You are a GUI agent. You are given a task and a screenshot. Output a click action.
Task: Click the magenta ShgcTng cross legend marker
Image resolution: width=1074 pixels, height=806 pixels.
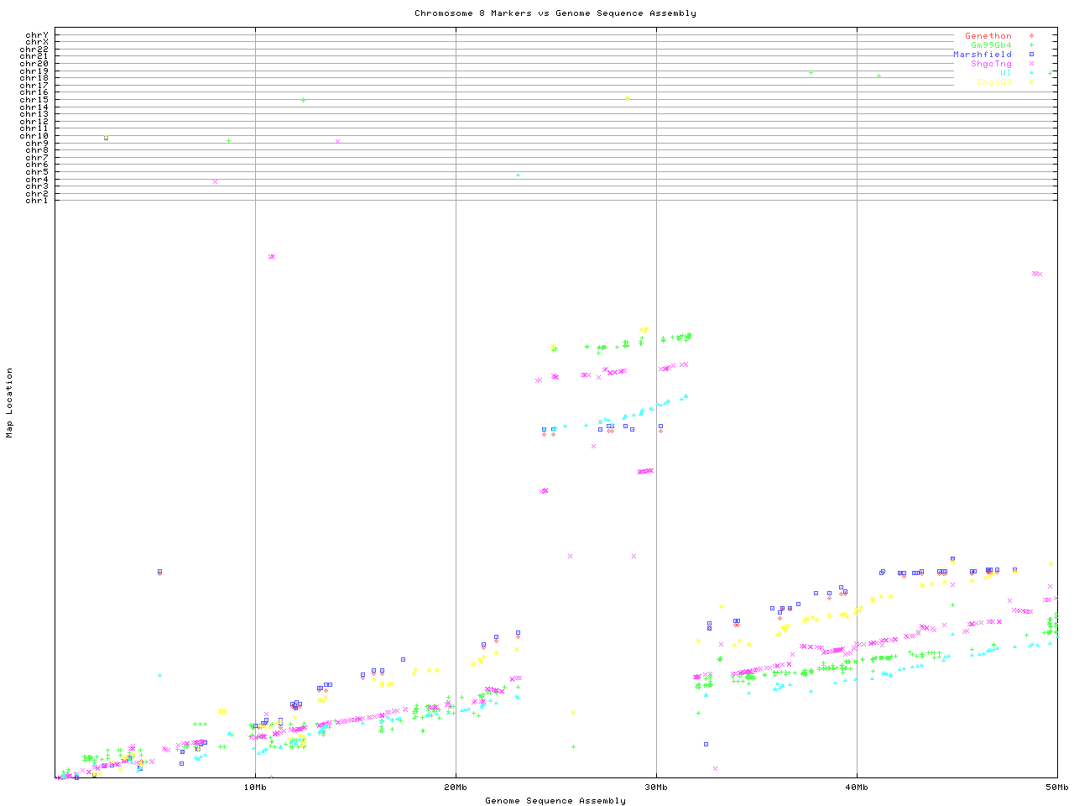[1031, 64]
